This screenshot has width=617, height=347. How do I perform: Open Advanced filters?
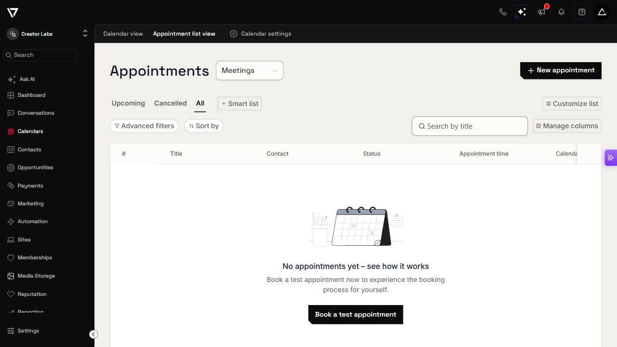pos(144,126)
